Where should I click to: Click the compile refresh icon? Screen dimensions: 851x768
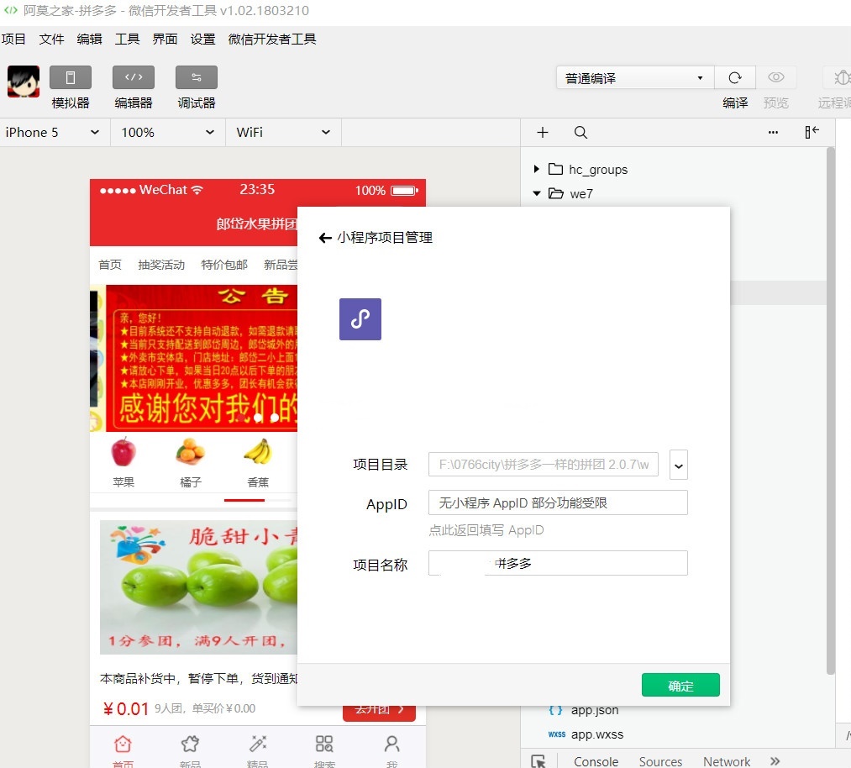coord(735,78)
